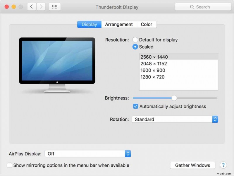Switch to the Color tab
The width and height of the screenshot is (234, 176).
click(x=147, y=24)
